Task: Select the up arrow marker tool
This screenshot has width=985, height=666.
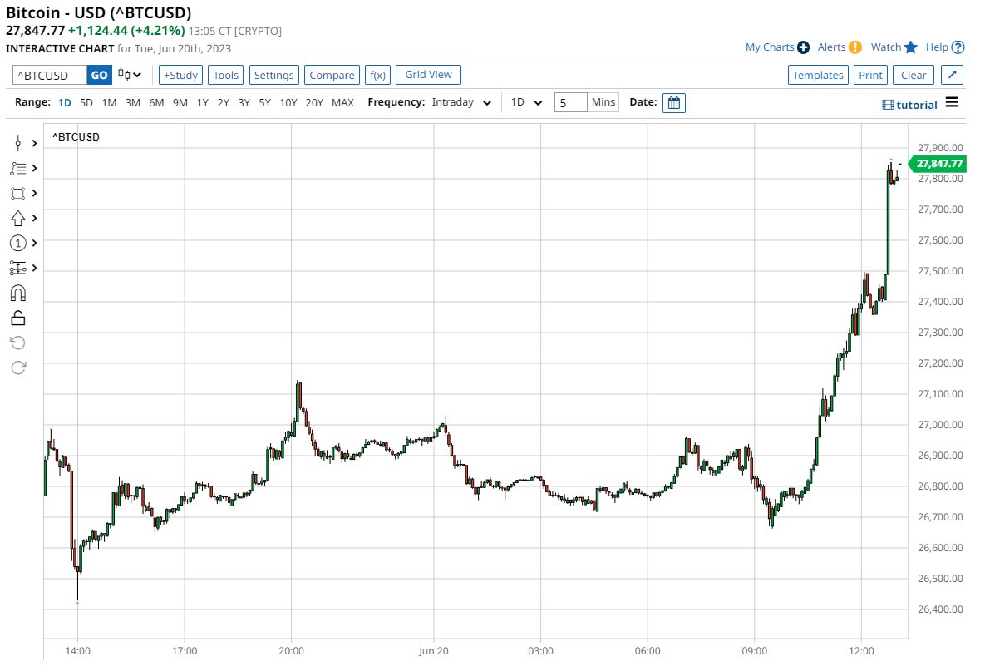Action: pos(17,218)
